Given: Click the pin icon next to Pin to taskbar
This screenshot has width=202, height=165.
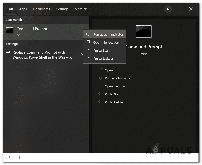Looking at the screenshot, I should [89, 58].
